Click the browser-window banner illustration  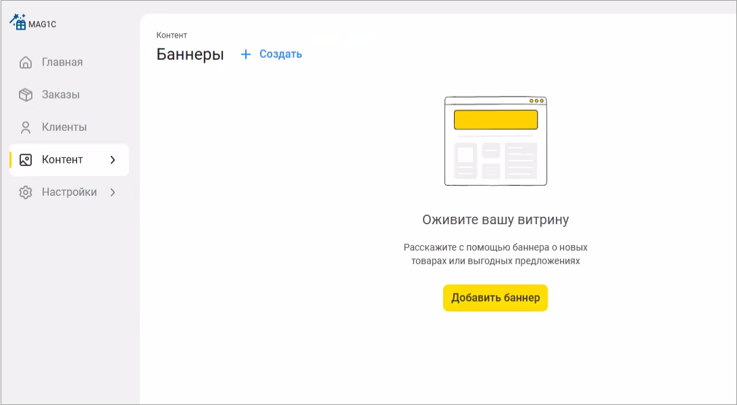point(495,140)
